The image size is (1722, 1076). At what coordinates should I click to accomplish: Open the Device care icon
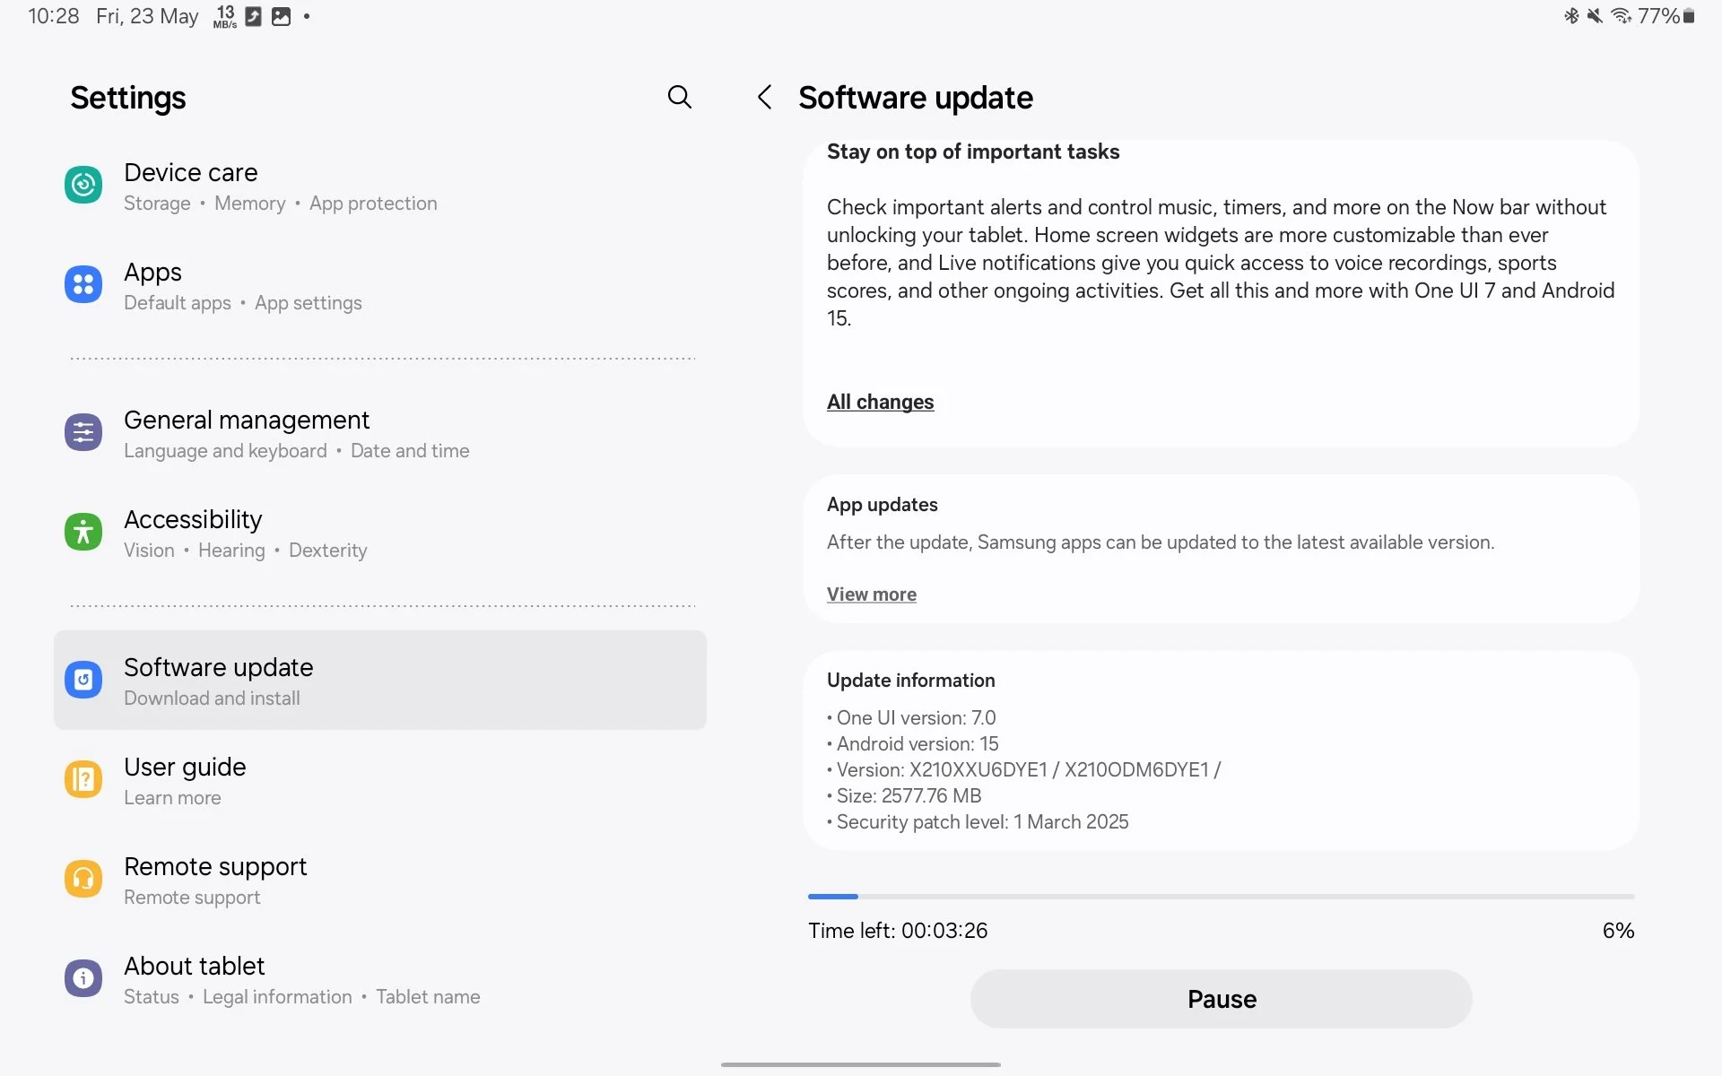click(83, 185)
